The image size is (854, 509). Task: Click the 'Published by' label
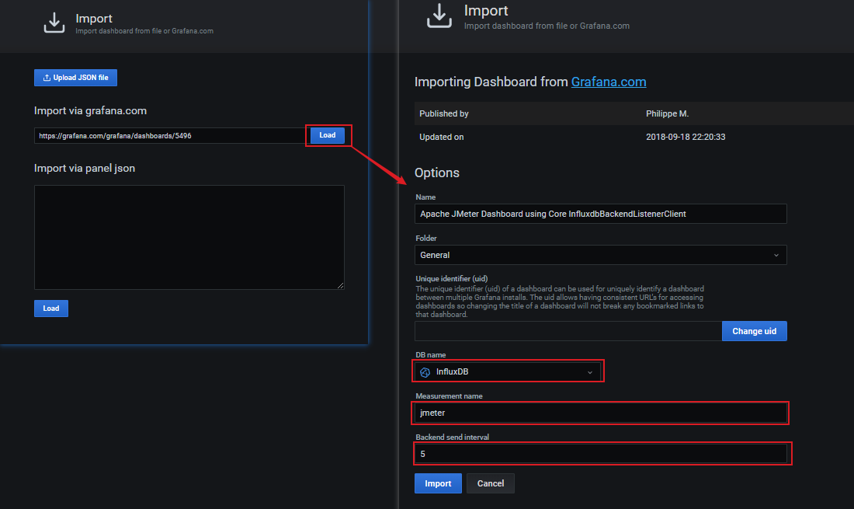(x=444, y=113)
